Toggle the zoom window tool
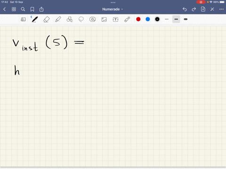226x169 pixels. [x=23, y=19]
